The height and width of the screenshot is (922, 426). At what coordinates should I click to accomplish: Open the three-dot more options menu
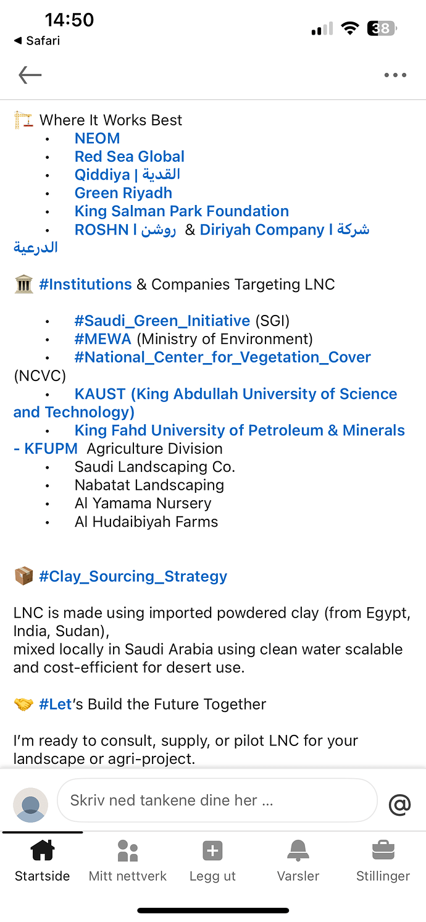(x=395, y=75)
